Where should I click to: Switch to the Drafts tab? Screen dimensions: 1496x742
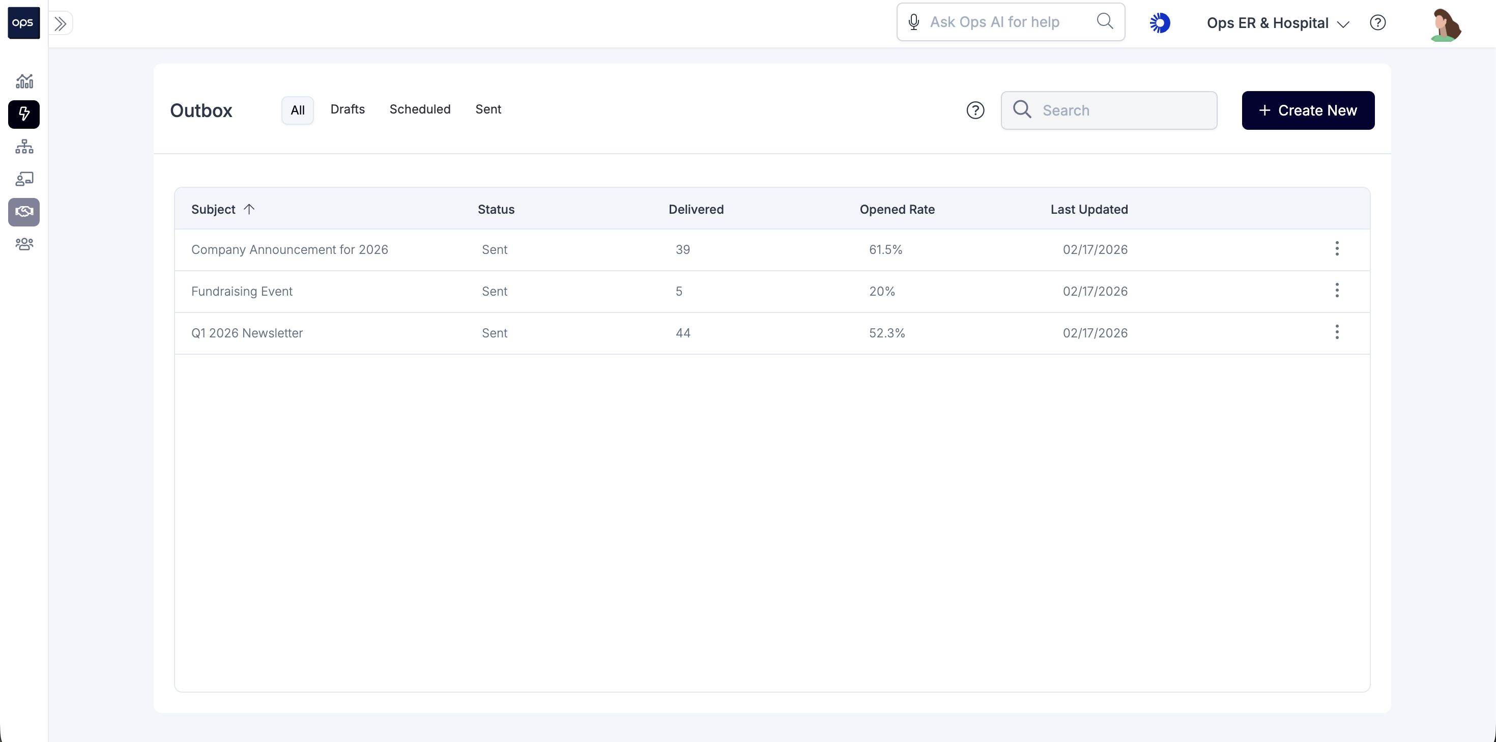click(347, 109)
